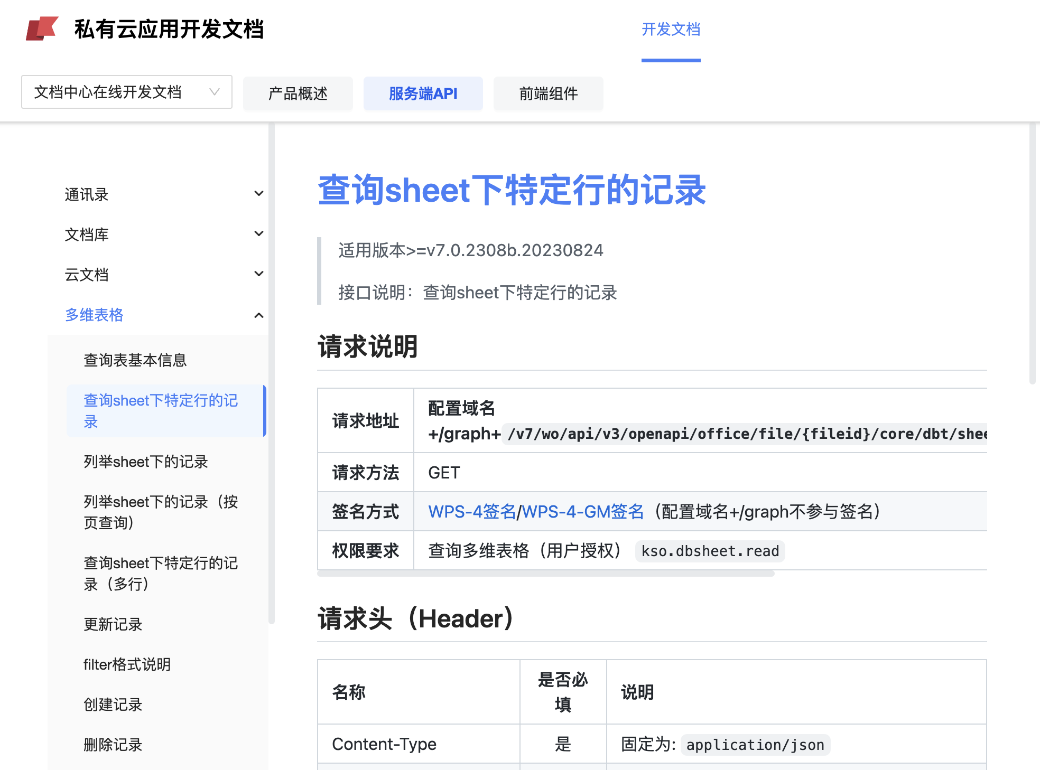
Task: Go to 更新记录 sidebar entry
Action: click(113, 624)
